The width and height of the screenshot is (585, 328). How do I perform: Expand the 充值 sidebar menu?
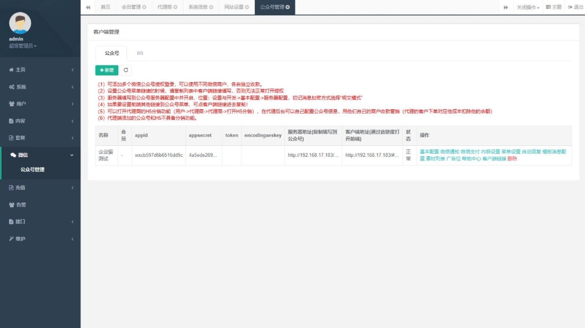click(x=40, y=188)
